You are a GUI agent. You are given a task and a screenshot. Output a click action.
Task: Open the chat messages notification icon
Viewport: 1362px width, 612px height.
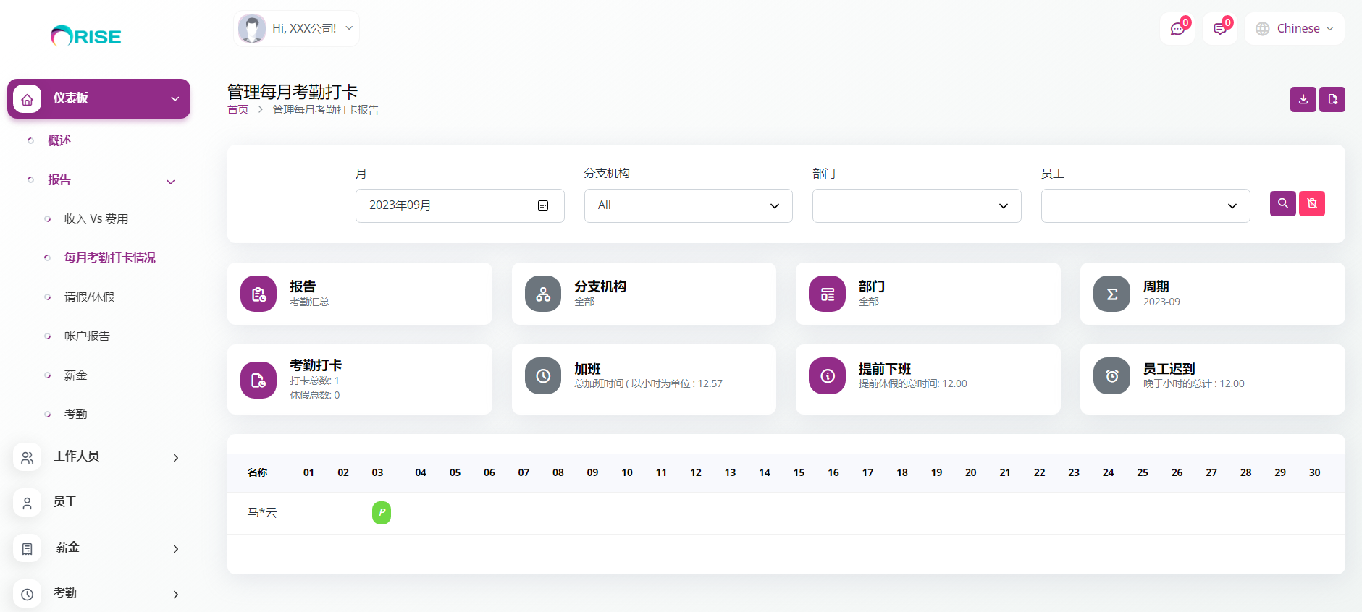pyautogui.click(x=1177, y=29)
